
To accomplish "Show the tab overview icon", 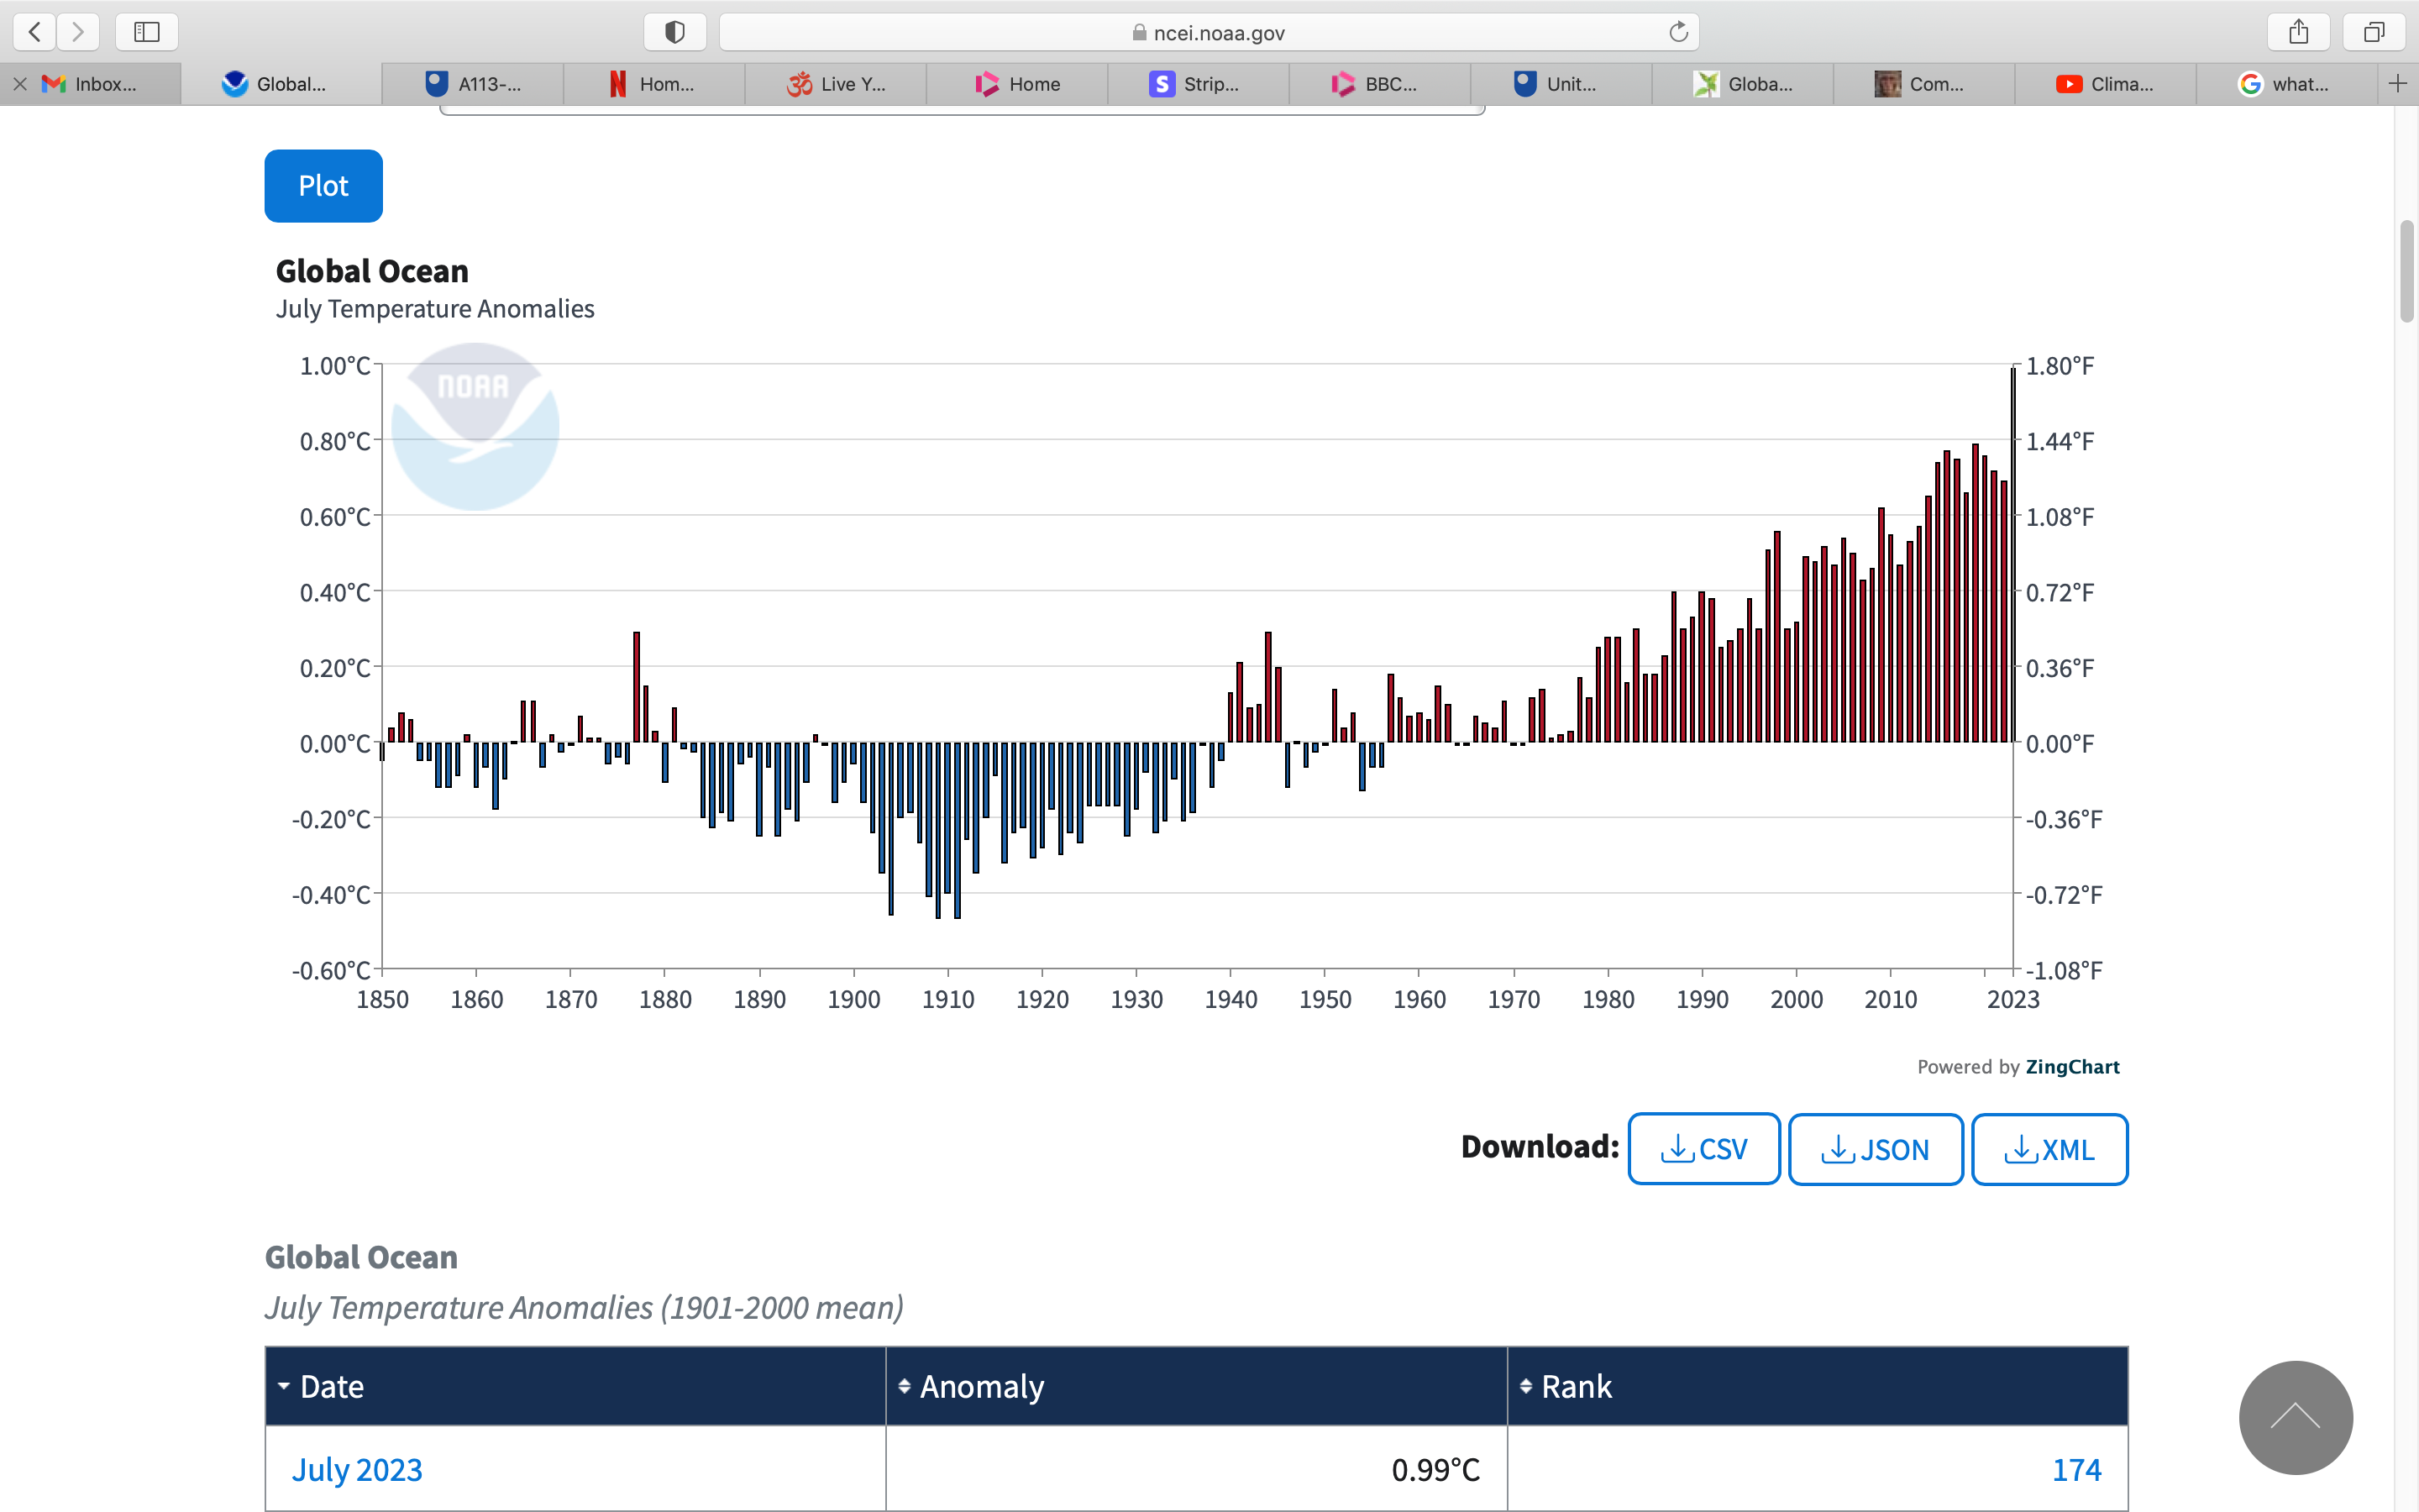I will click(2374, 32).
